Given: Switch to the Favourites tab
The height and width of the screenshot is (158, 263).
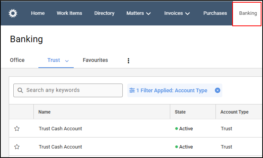Looking at the screenshot, I should pyautogui.click(x=95, y=60).
